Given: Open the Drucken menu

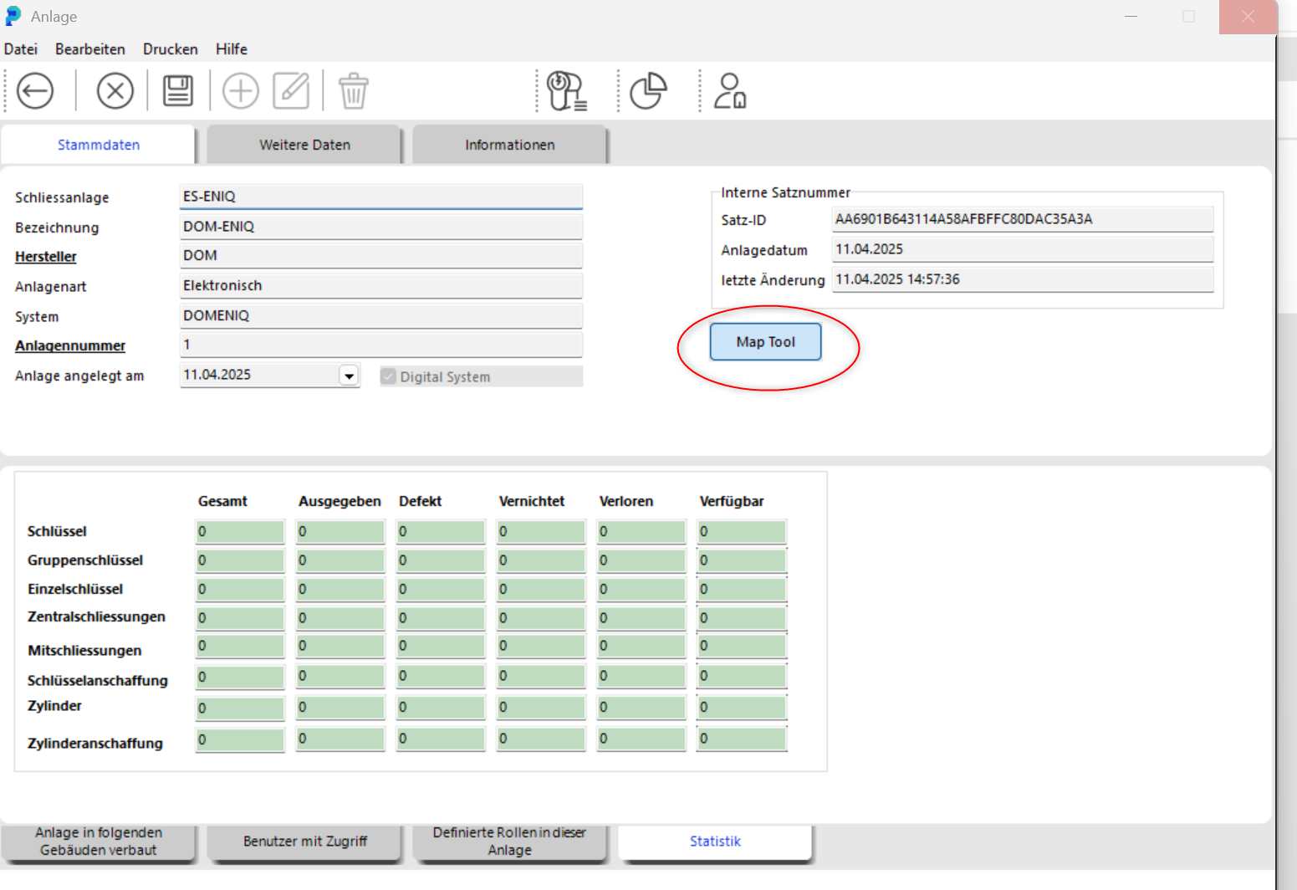Looking at the screenshot, I should [171, 49].
